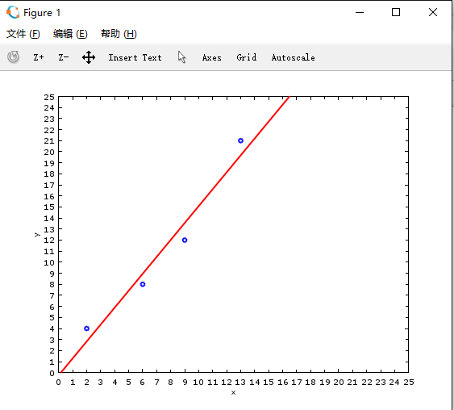This screenshot has height=410, width=454.
Task: Click the blue data point at x=13
Action: click(240, 140)
